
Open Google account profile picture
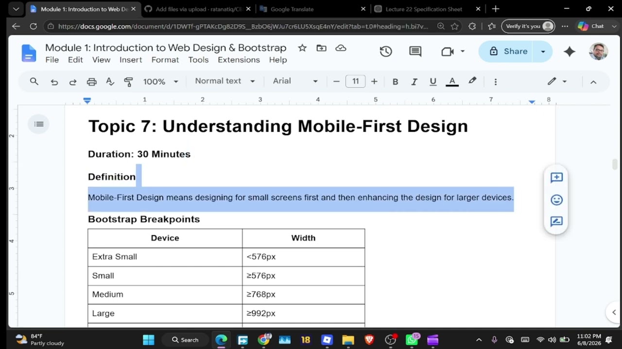tap(598, 51)
